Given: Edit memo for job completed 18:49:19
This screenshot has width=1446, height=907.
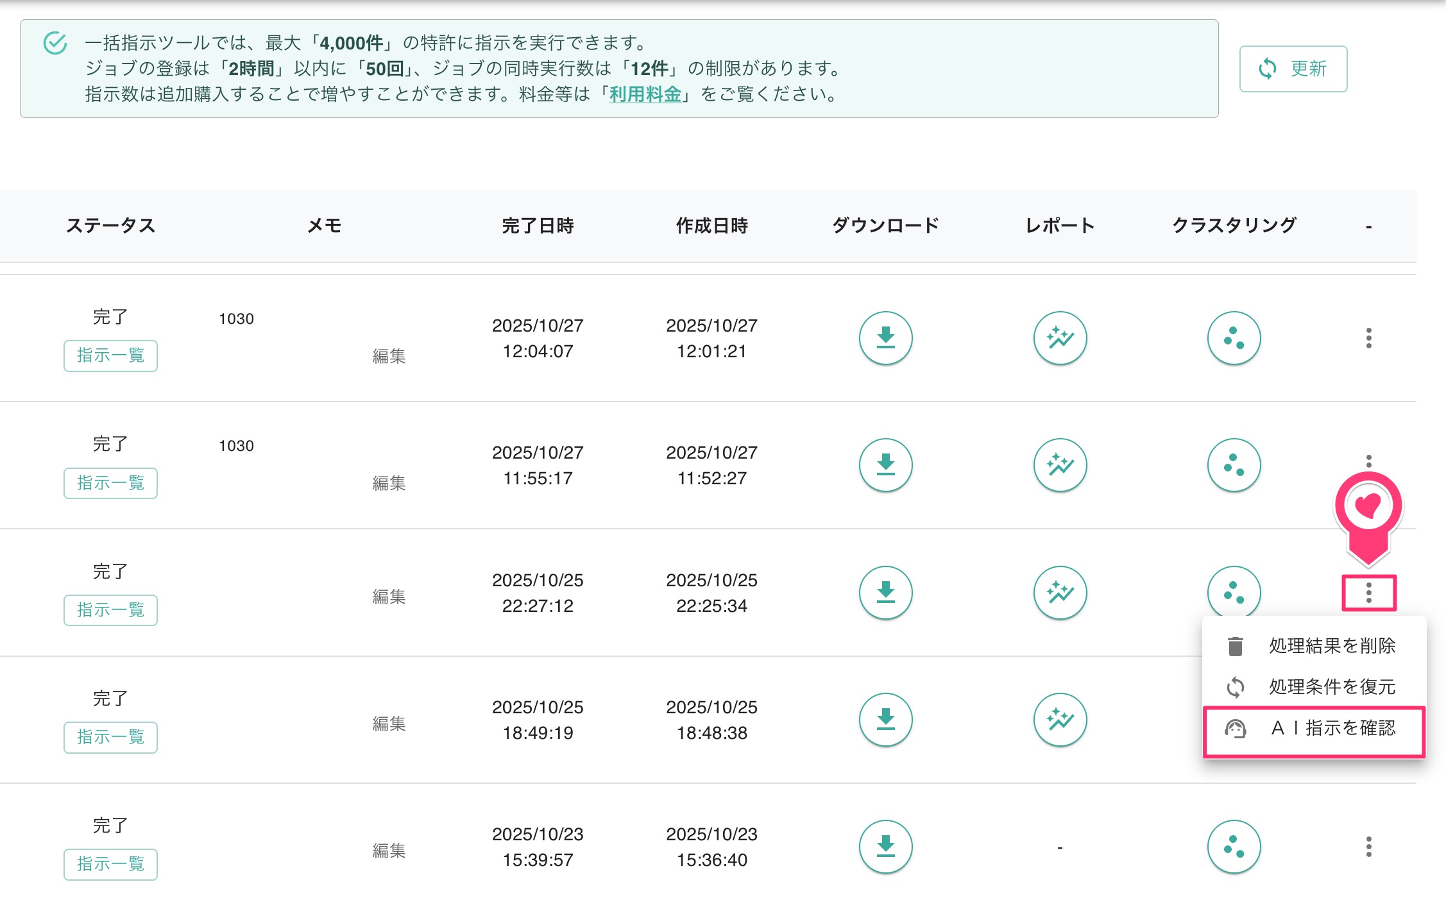Looking at the screenshot, I should [x=389, y=724].
